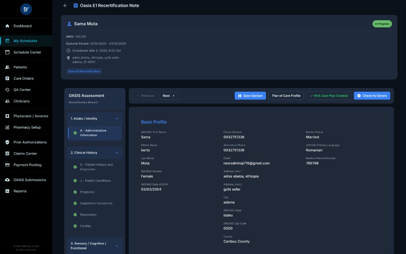This screenshot has width=406, height=254.
Task: Click the Payment Posting card icon
Action: click(x=7, y=165)
